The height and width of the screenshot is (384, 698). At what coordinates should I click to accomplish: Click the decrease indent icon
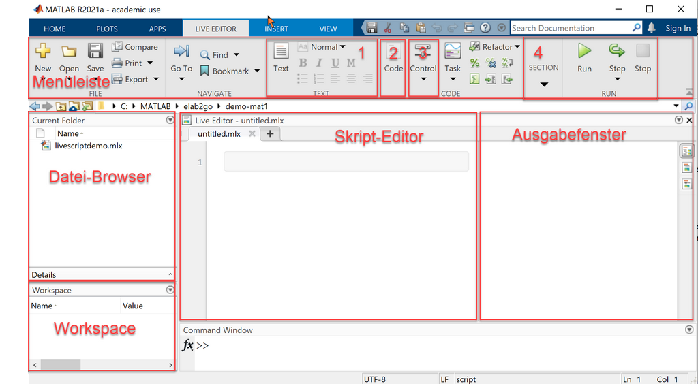click(x=507, y=79)
